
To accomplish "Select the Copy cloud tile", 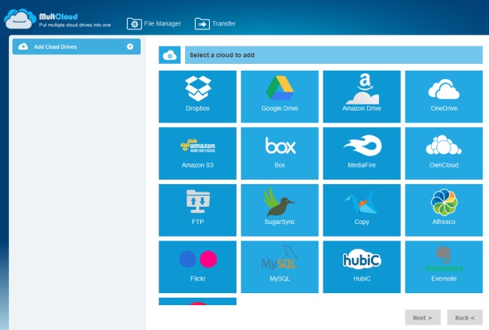I will pyautogui.click(x=361, y=210).
